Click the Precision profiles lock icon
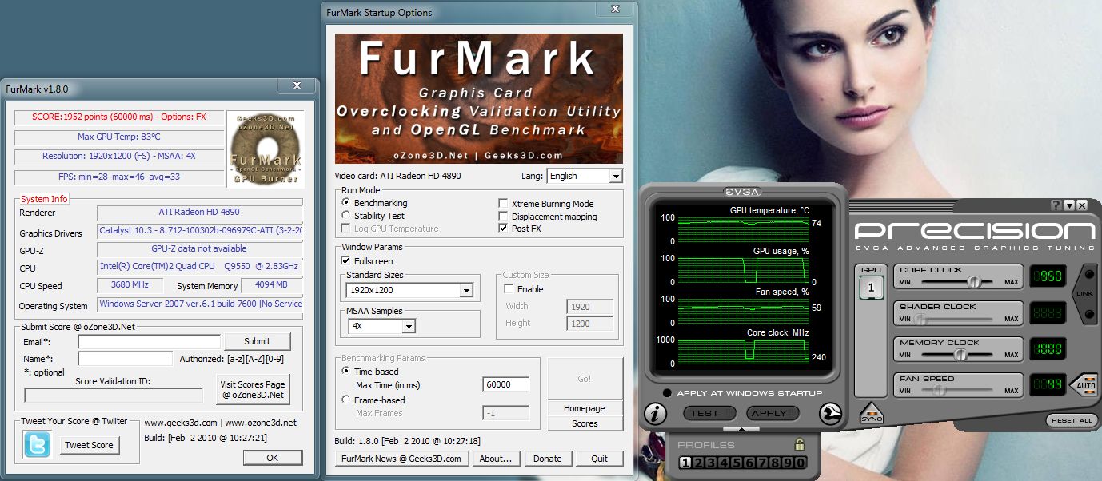The image size is (1102, 481). (799, 445)
